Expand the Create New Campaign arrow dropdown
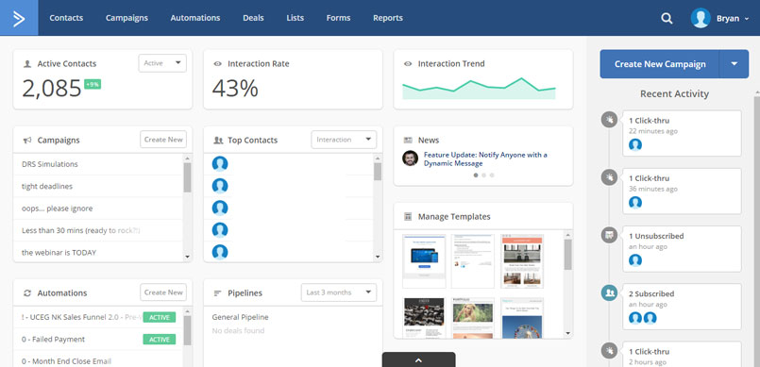The height and width of the screenshot is (367, 760). tap(734, 64)
